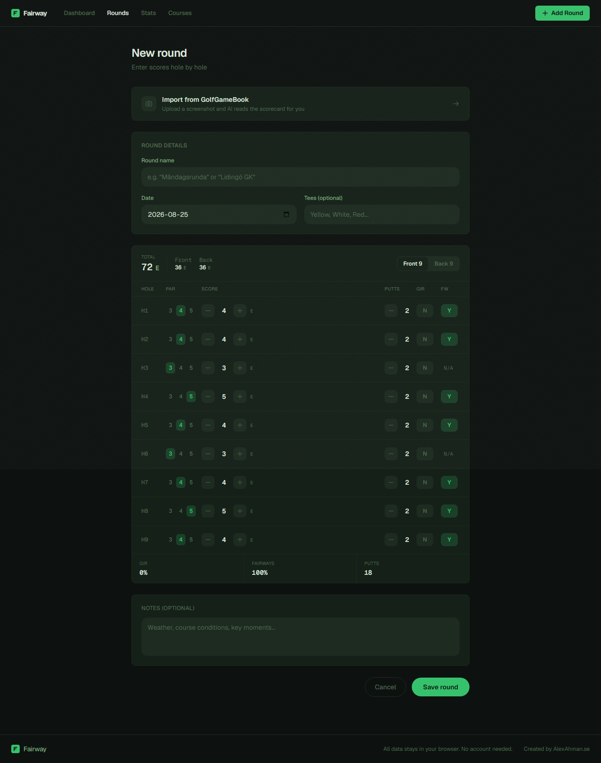Open the Courses navigation item
Image resolution: width=601 pixels, height=763 pixels.
[x=180, y=13]
